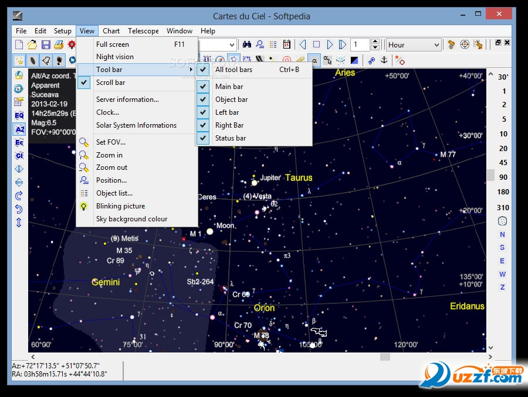Expand the Tool bar submenu arrow
Screen dimensions: 528x397
191,70
